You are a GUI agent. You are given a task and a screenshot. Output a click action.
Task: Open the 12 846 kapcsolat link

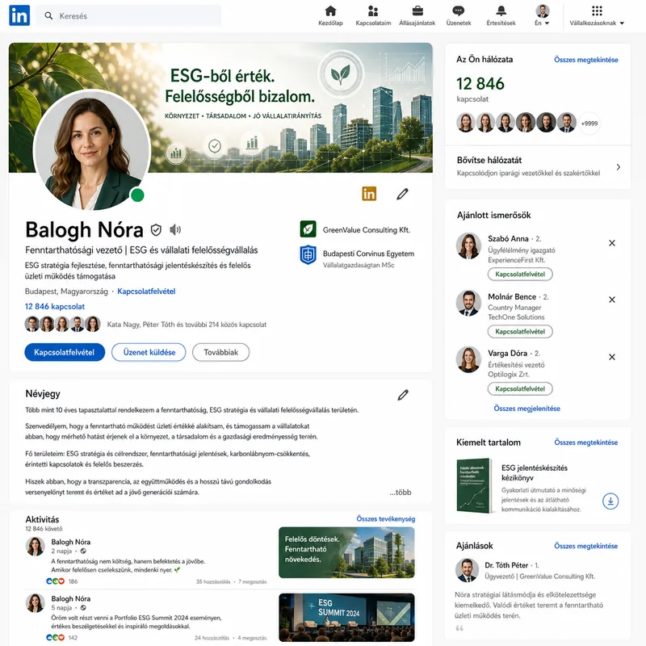click(55, 307)
